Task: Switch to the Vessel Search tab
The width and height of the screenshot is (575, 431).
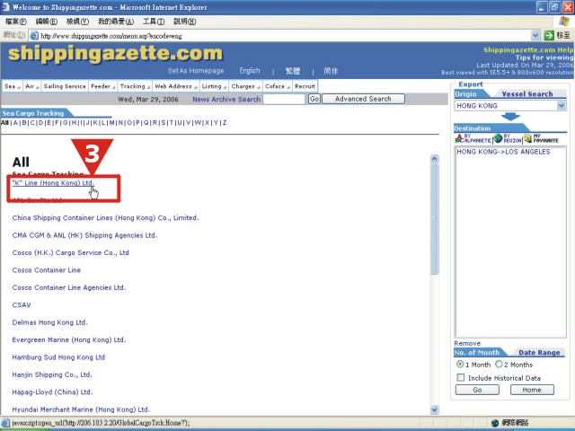Action: [527, 94]
